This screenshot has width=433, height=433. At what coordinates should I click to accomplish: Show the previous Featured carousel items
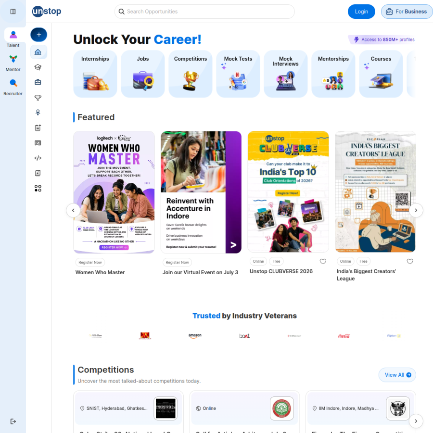pyautogui.click(x=73, y=210)
